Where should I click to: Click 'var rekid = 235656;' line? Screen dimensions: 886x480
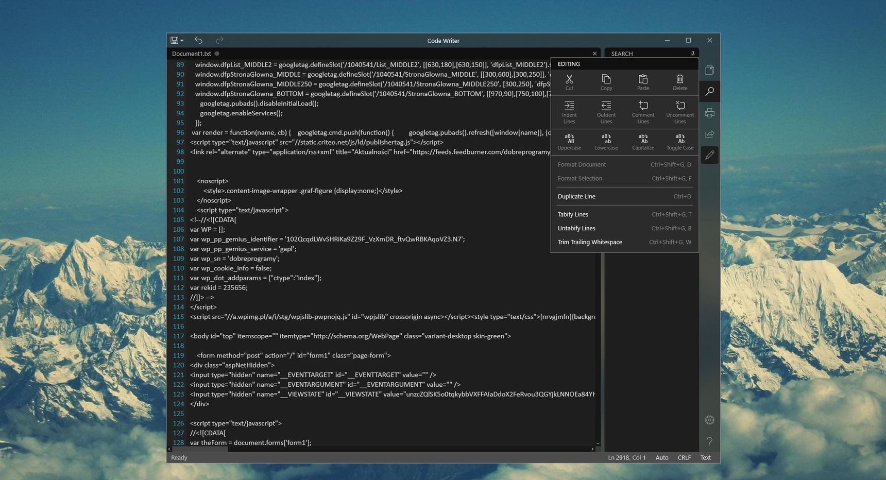point(218,288)
